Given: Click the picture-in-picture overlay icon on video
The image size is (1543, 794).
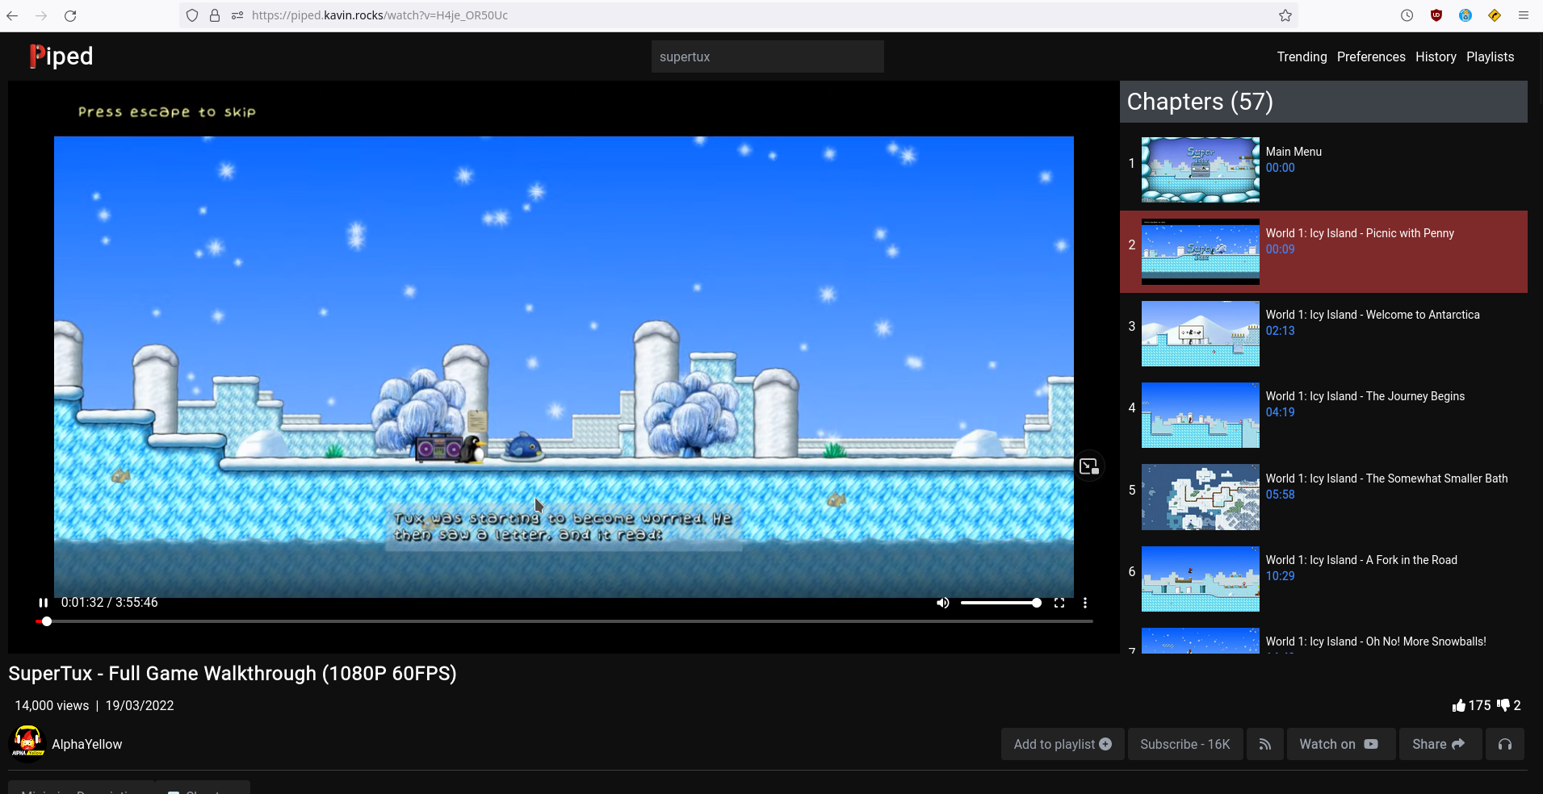Looking at the screenshot, I should 1089,466.
